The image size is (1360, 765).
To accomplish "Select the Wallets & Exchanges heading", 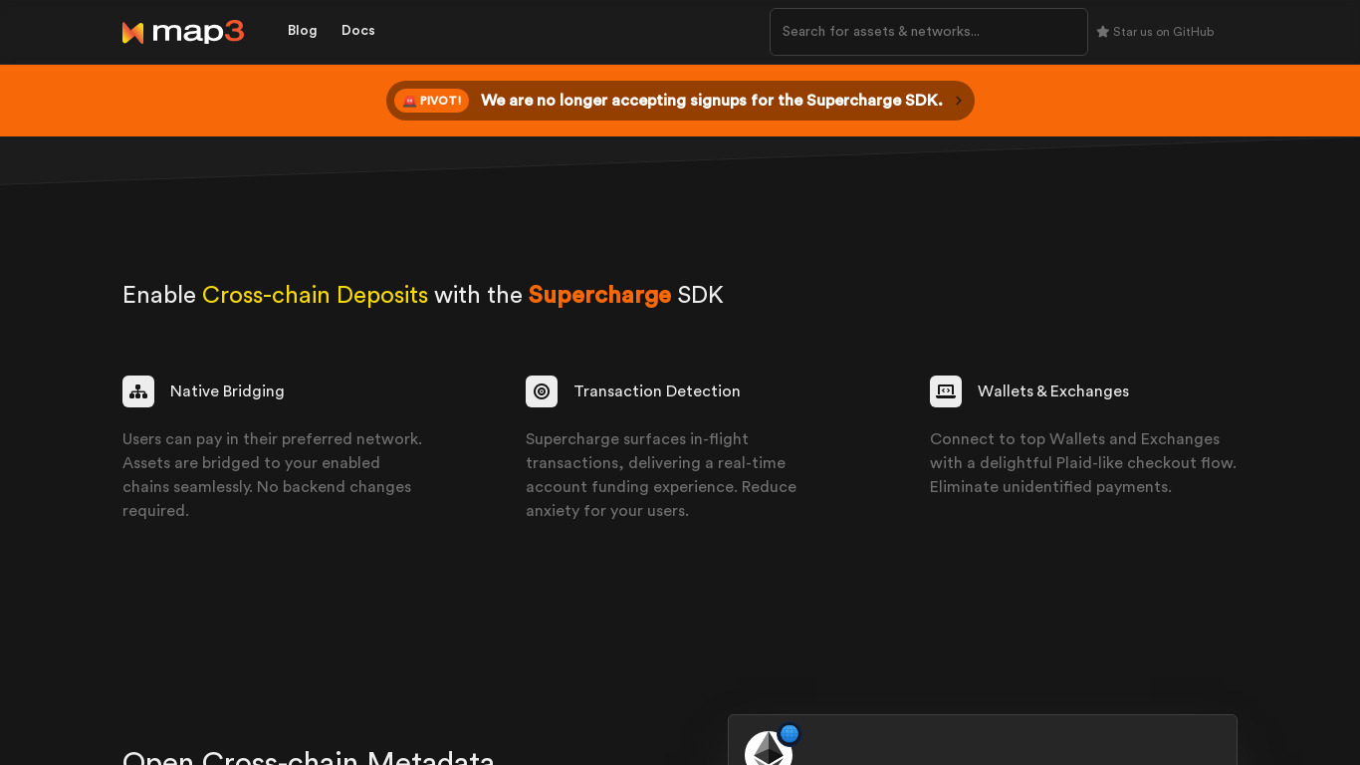I will [x=1053, y=391].
